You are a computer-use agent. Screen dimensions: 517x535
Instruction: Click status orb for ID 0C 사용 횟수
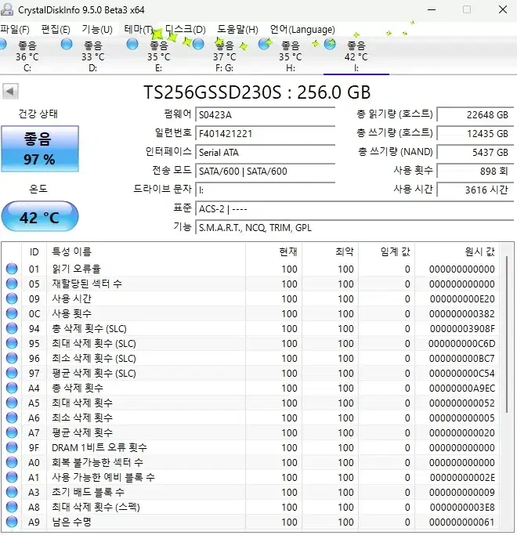coord(12,313)
